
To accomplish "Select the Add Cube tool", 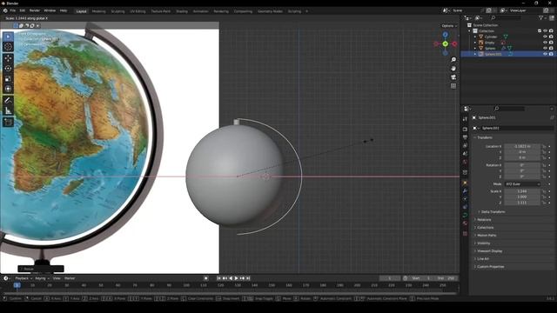I will 8,123.
